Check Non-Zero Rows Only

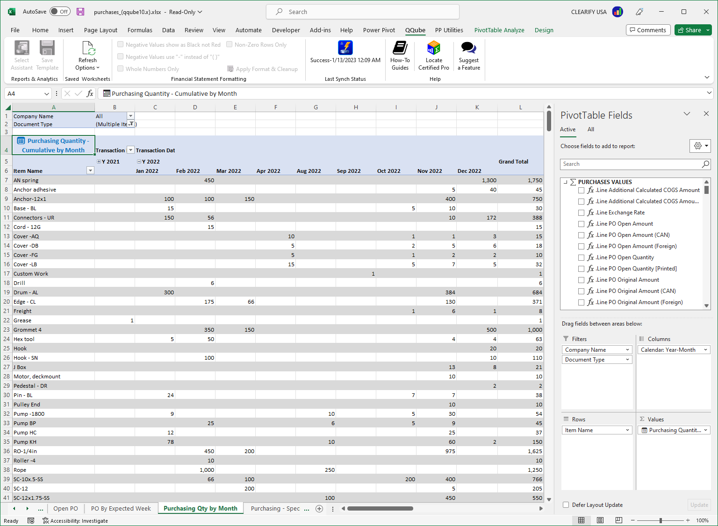tap(230, 44)
